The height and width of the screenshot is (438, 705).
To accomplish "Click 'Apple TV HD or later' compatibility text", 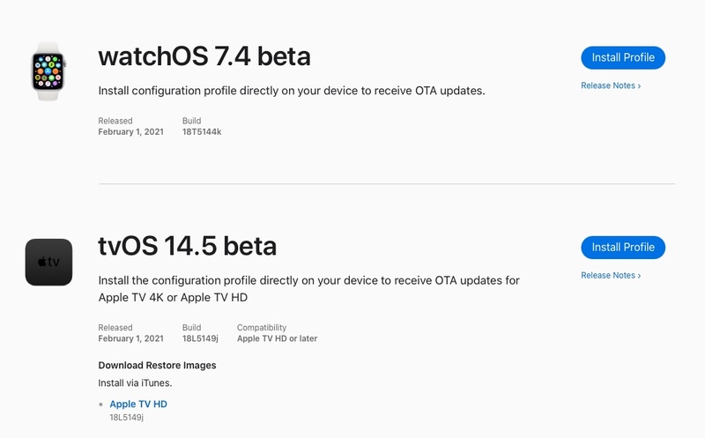I will pos(277,338).
